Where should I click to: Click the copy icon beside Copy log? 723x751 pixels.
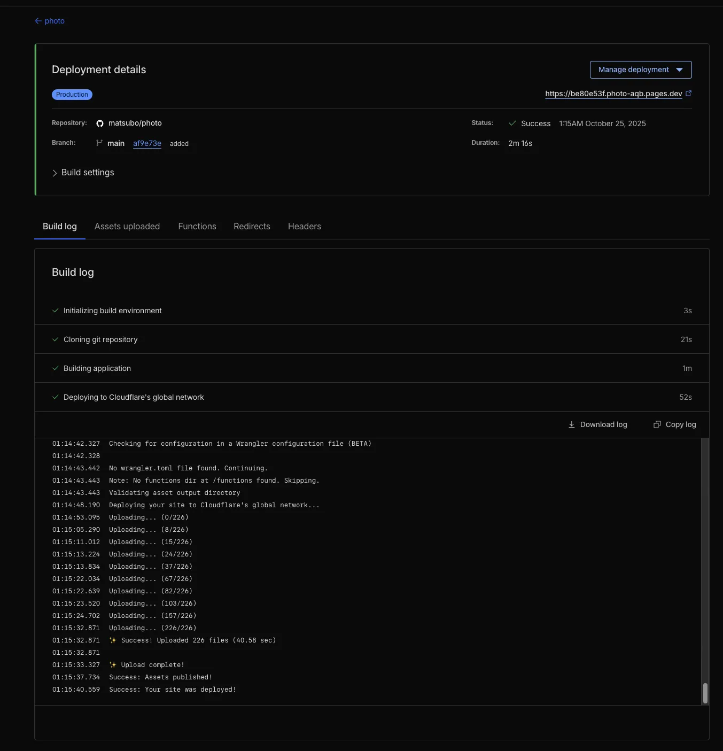click(657, 424)
